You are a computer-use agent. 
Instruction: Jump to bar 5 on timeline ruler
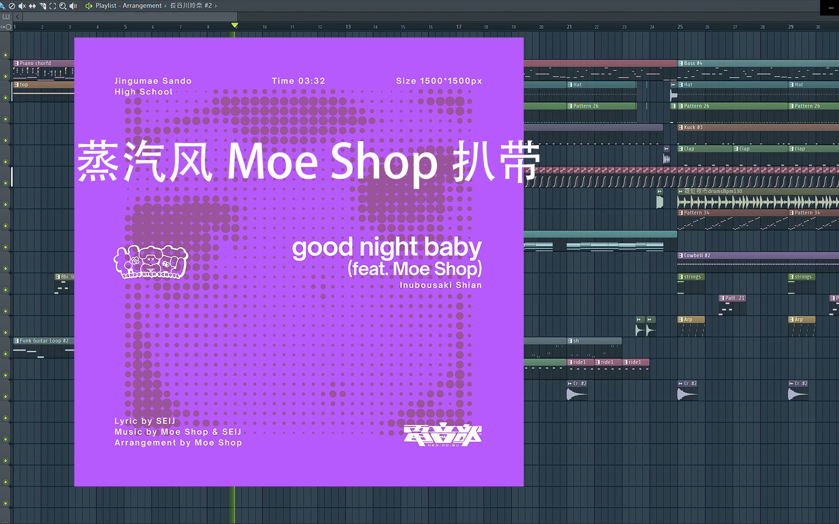pyautogui.click(x=125, y=27)
